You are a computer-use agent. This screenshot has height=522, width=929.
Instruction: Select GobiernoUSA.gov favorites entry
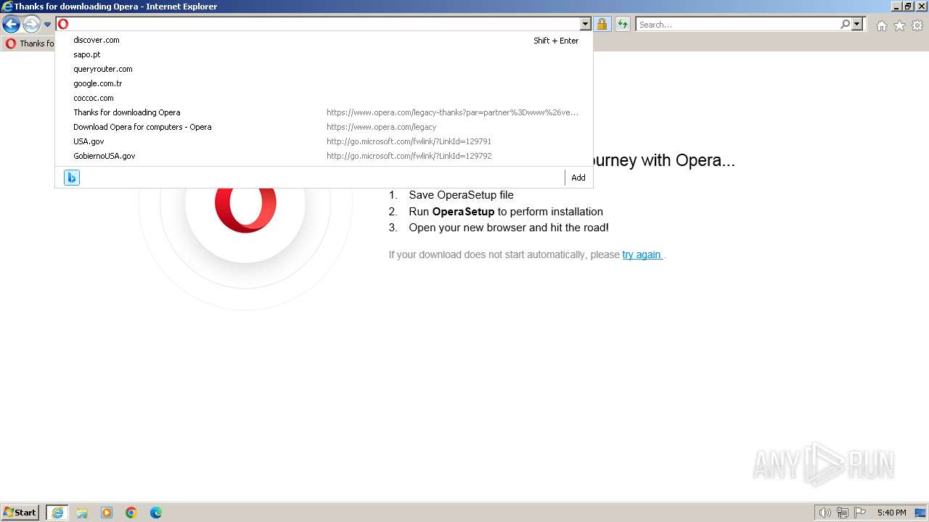pyautogui.click(x=324, y=156)
